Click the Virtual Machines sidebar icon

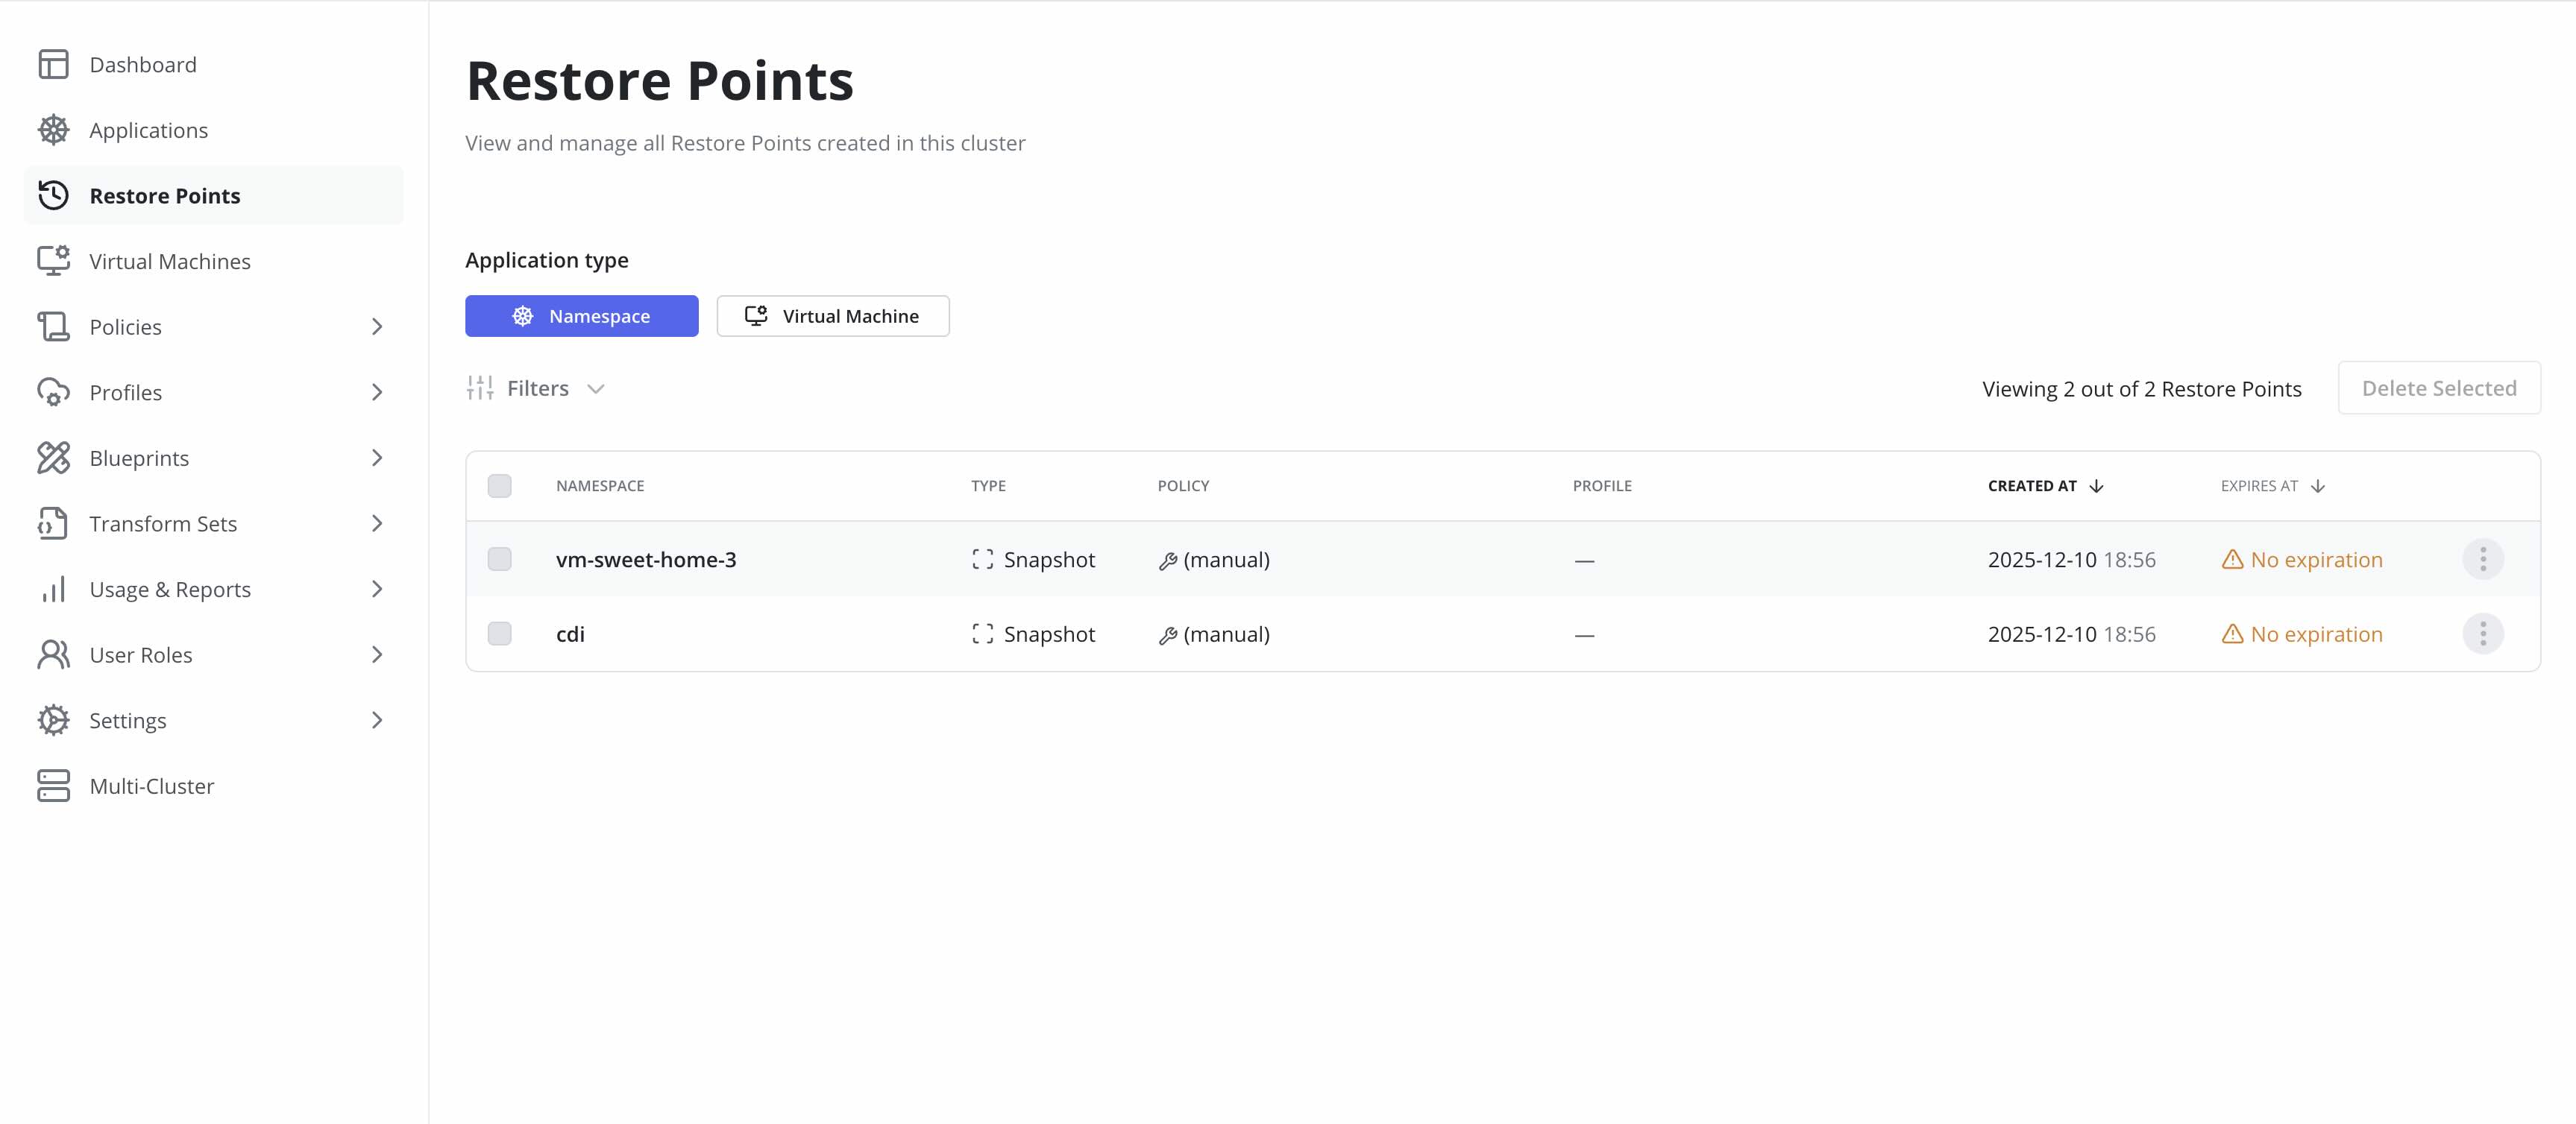click(x=53, y=261)
